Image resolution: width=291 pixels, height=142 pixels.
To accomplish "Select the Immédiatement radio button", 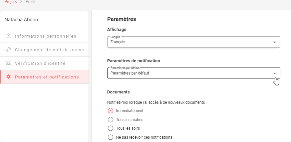I will (111, 111).
